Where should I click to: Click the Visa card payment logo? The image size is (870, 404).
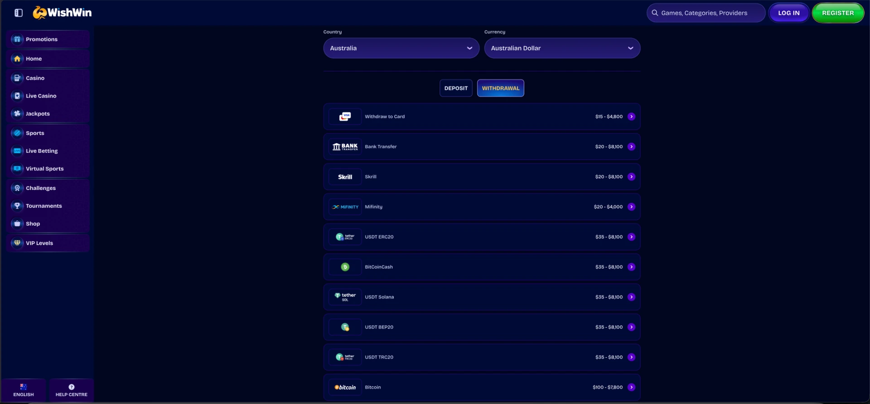pos(345,117)
